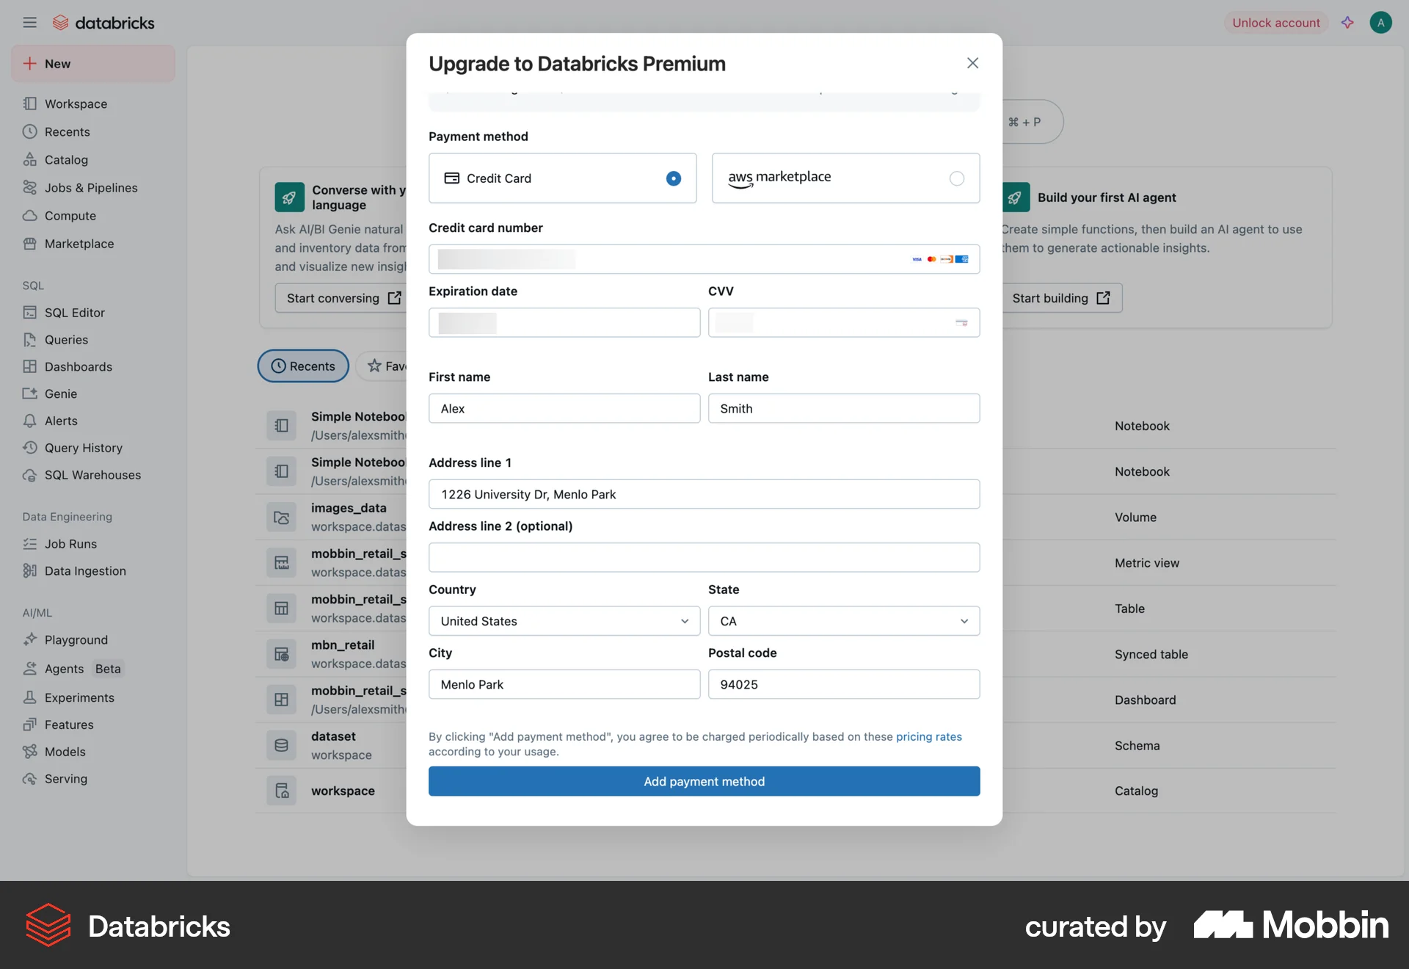Switch to the Recents filter tab
Screen dimensions: 1409x969
[x=302, y=366]
